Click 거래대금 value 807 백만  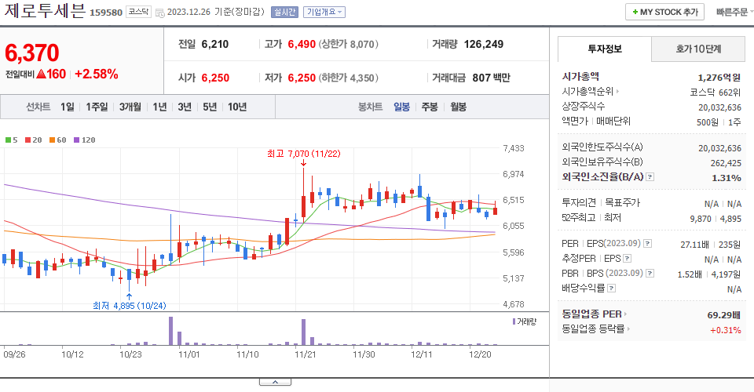tap(491, 78)
